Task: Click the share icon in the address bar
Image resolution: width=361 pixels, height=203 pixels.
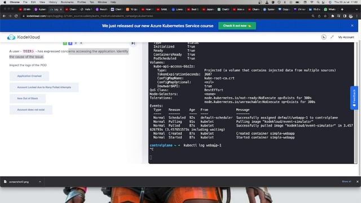Action: tap(319, 16)
